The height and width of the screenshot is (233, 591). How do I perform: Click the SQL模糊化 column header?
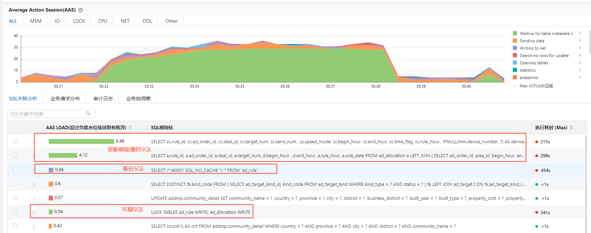point(162,128)
